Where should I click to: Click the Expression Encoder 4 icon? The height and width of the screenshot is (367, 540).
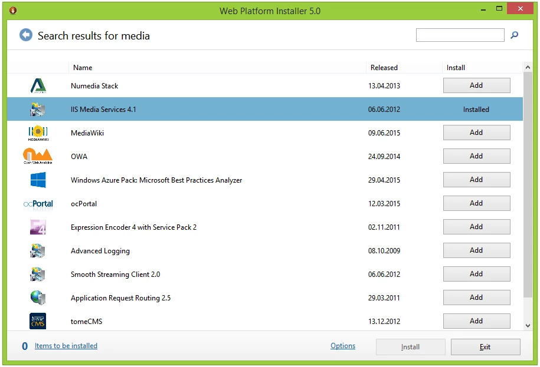pyautogui.click(x=38, y=227)
